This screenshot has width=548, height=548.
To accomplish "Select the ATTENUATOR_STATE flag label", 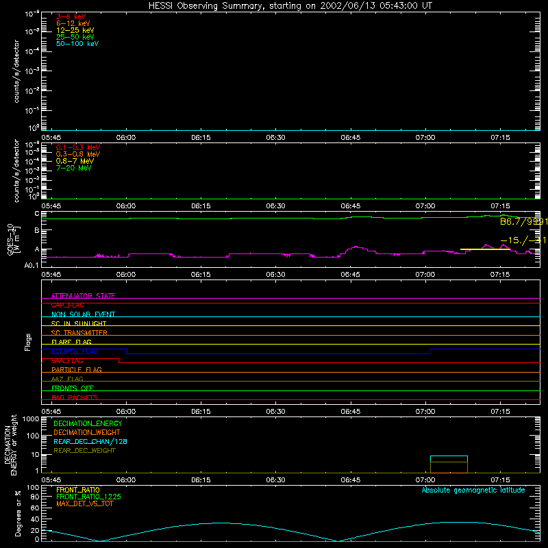I will 83,296.
